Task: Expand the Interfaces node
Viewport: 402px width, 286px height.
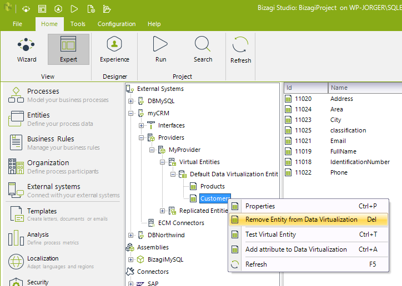Action: pos(141,125)
